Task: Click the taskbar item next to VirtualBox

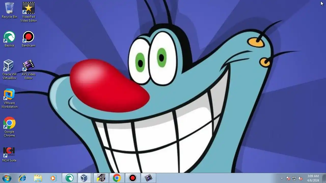Action: pyautogui.click(x=101, y=178)
